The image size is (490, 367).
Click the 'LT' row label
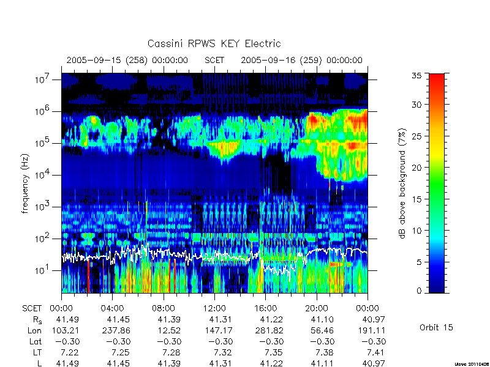click(37, 353)
